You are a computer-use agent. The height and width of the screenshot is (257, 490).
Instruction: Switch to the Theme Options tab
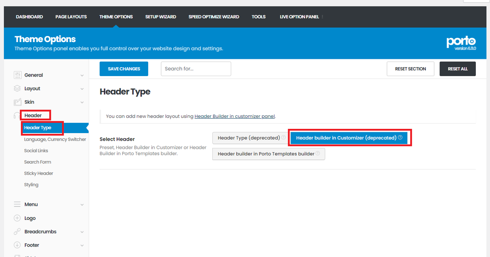116,17
